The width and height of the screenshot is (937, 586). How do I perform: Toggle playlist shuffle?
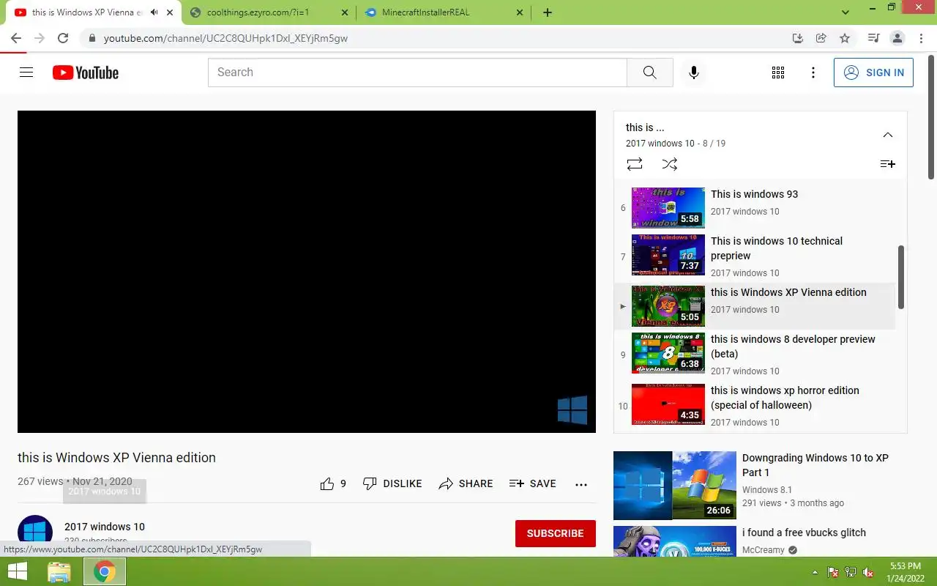pos(670,164)
